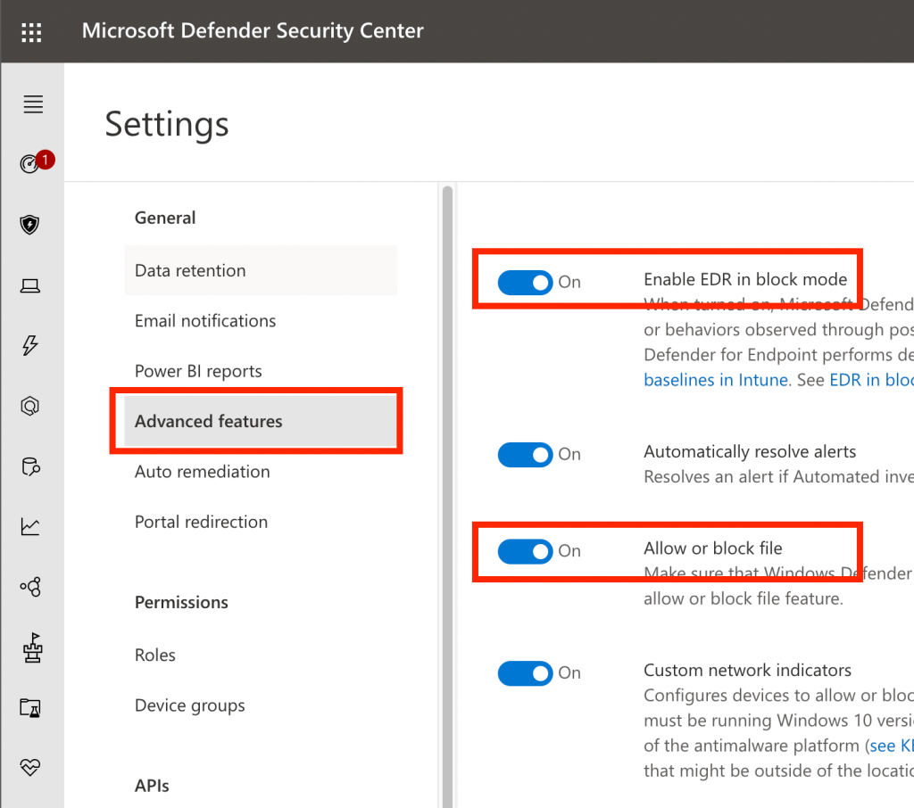Viewport: 914px width, 808px height.
Task: Click the 'General' section heading
Action: pyautogui.click(x=165, y=218)
